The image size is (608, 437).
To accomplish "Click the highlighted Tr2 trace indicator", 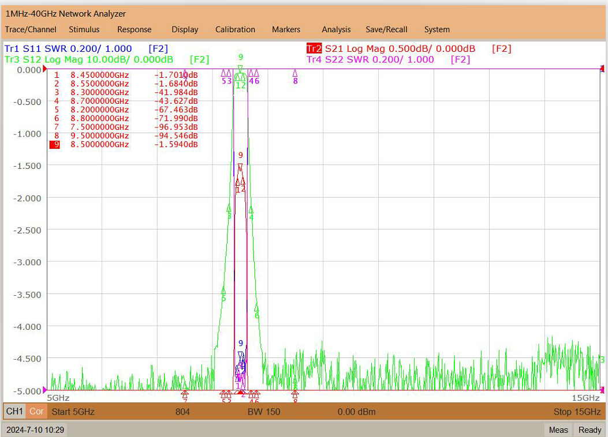I will (x=314, y=49).
